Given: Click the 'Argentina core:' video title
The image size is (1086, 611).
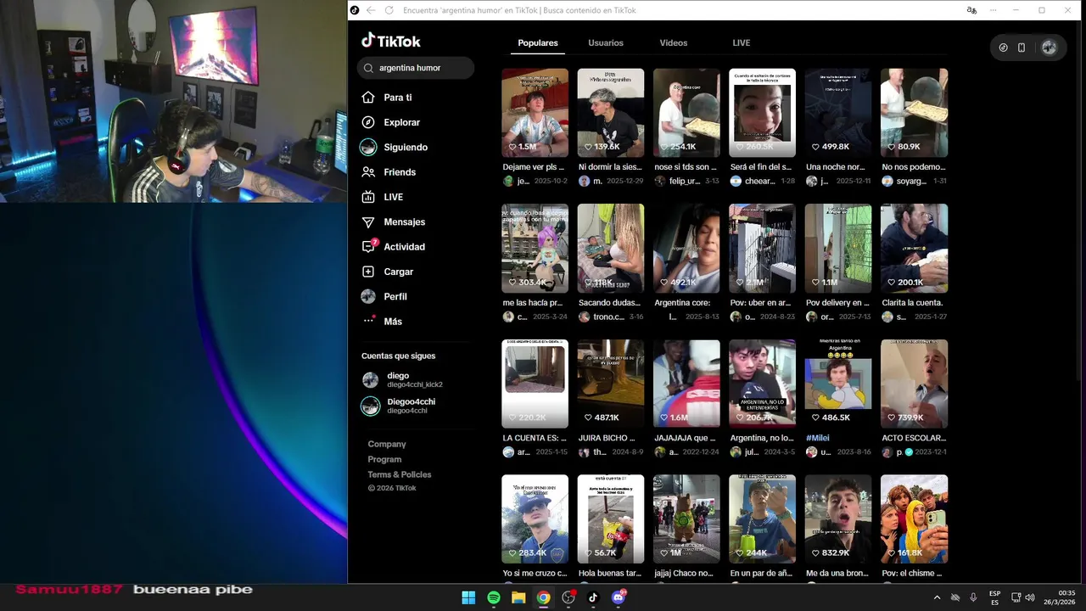Looking at the screenshot, I should (x=682, y=302).
